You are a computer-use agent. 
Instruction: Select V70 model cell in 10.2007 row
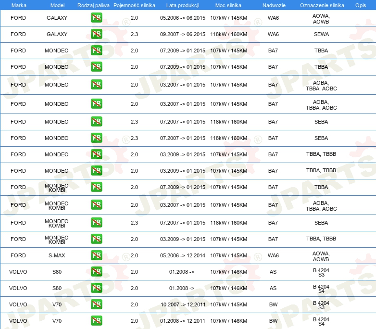pos(57,304)
